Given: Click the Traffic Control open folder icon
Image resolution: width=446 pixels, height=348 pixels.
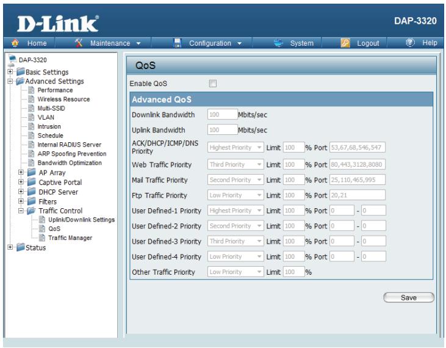Looking at the screenshot, I should click(31, 211).
